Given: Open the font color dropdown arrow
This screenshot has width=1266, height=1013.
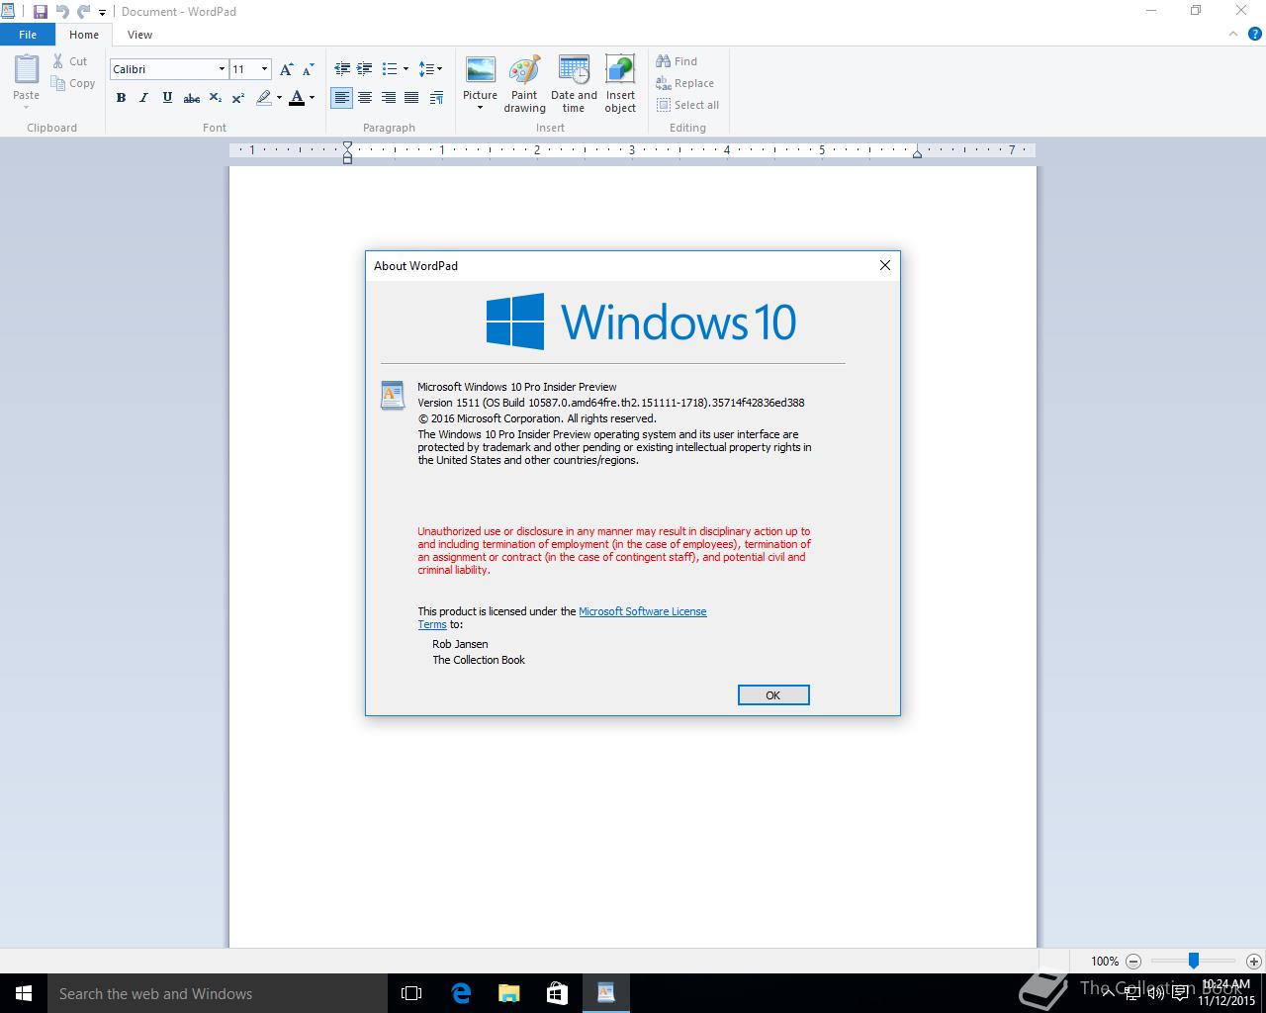Looking at the screenshot, I should (x=312, y=97).
